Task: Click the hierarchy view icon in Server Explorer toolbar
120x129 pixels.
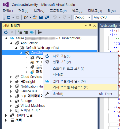Action: coord(39,32)
